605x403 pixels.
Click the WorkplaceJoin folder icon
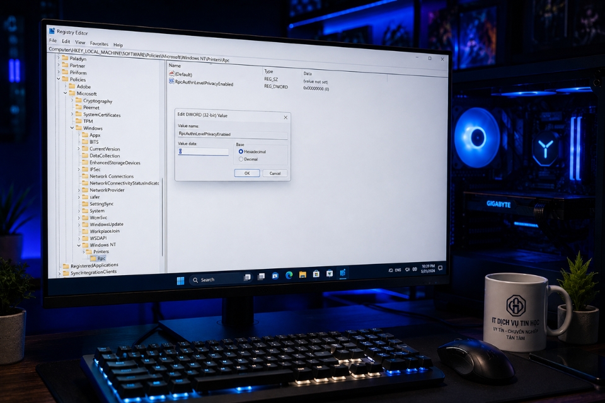pos(85,231)
